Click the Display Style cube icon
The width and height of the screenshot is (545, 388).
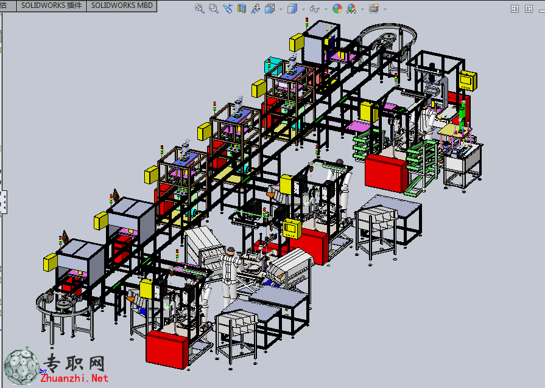click(x=292, y=9)
